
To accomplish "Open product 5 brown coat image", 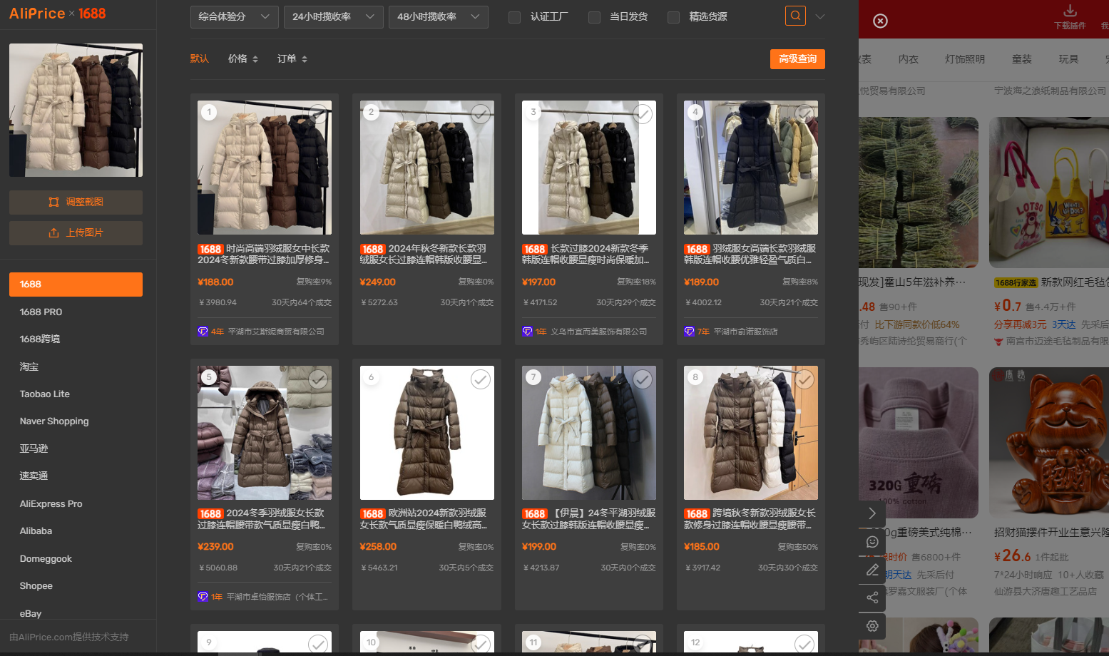I will point(265,433).
